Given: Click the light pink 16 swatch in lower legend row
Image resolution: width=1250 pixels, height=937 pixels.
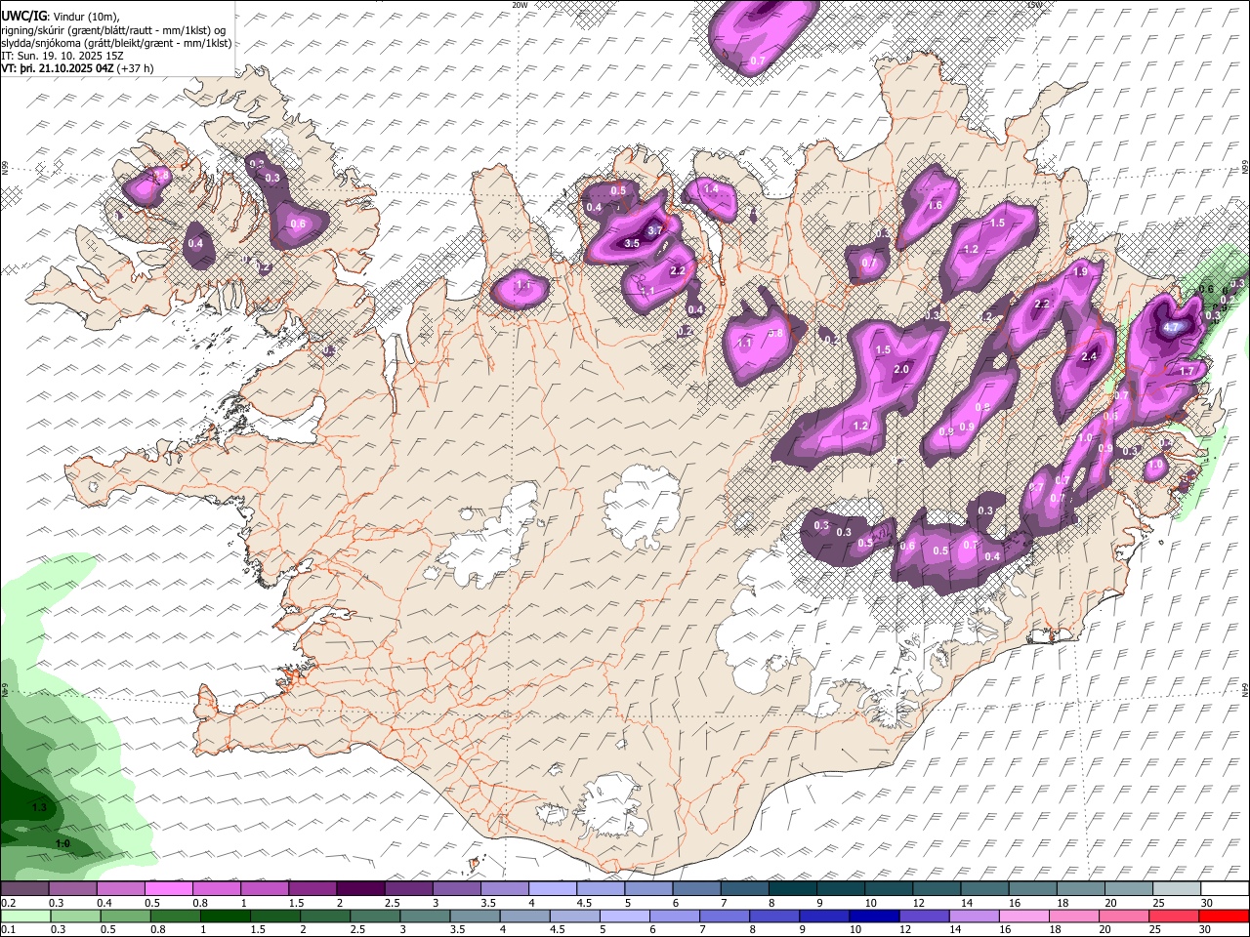Looking at the screenshot, I should [x=1024, y=916].
